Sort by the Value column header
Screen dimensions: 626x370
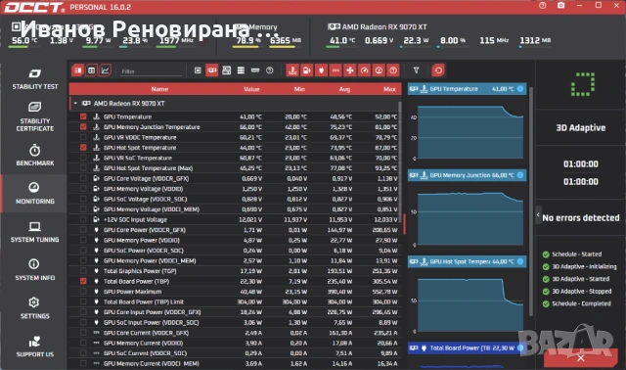click(251, 89)
